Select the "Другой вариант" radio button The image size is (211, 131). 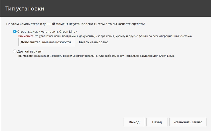[15, 51]
